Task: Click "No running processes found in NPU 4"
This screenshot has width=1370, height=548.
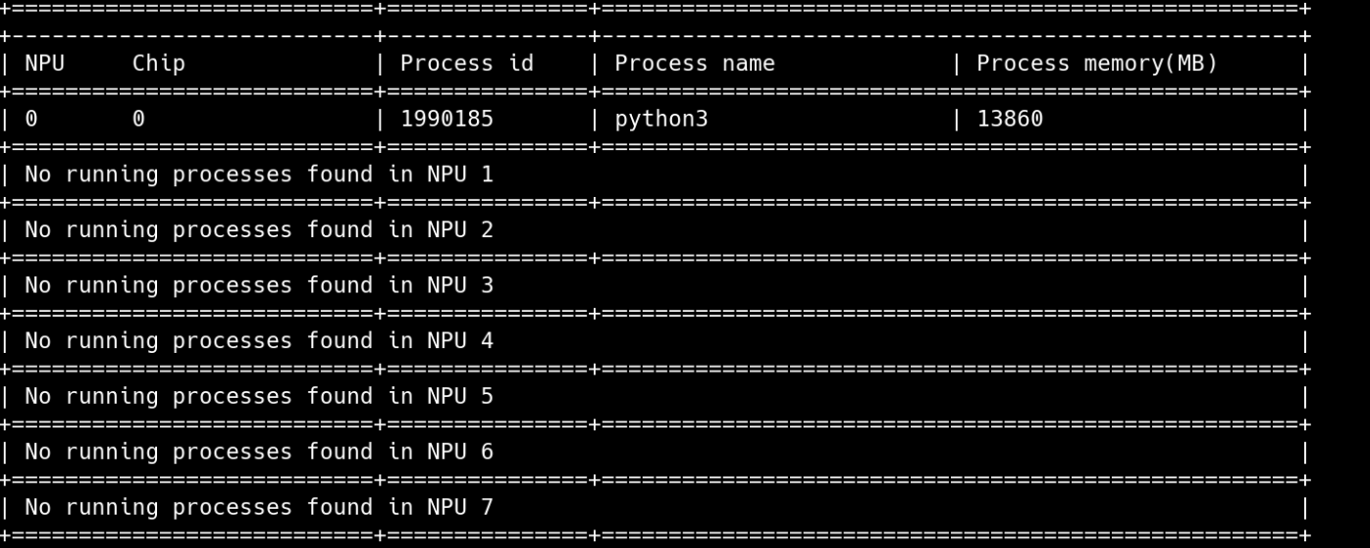Action: tap(258, 341)
